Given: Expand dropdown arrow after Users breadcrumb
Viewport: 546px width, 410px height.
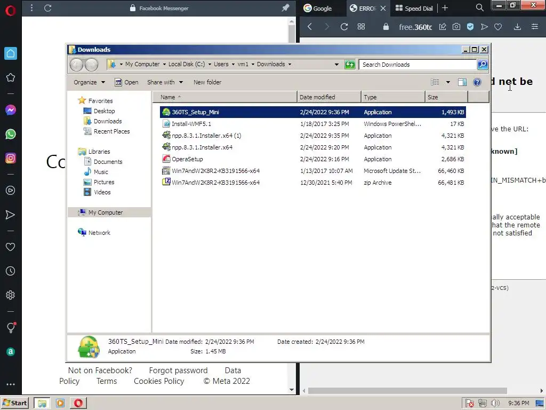Looking at the screenshot, I should (x=234, y=65).
